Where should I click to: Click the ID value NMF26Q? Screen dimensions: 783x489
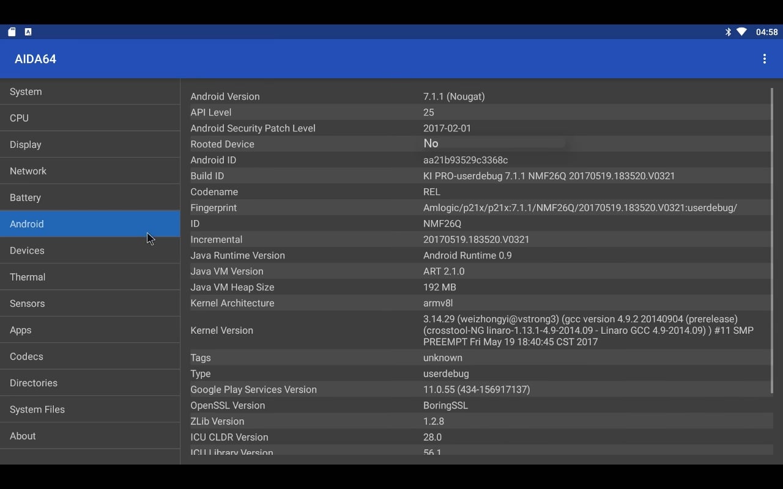pyautogui.click(x=442, y=224)
